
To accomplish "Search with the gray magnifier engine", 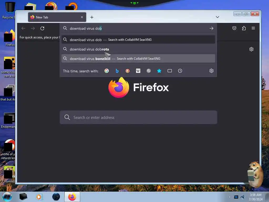I will pyautogui.click(x=149, y=71).
